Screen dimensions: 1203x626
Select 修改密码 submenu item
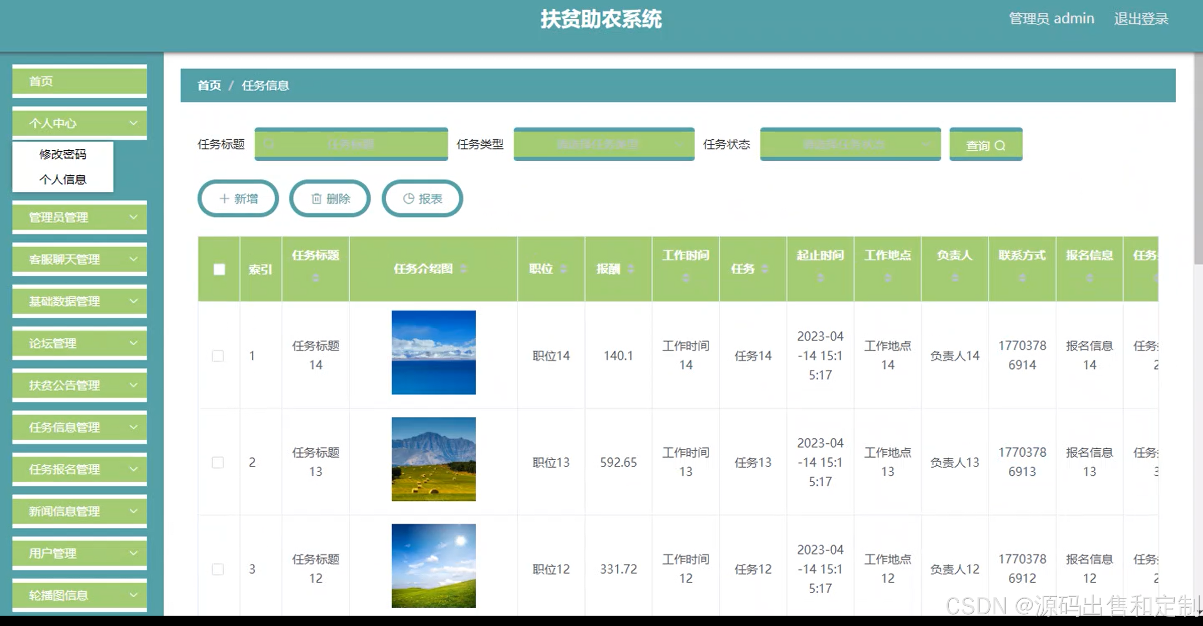point(62,154)
